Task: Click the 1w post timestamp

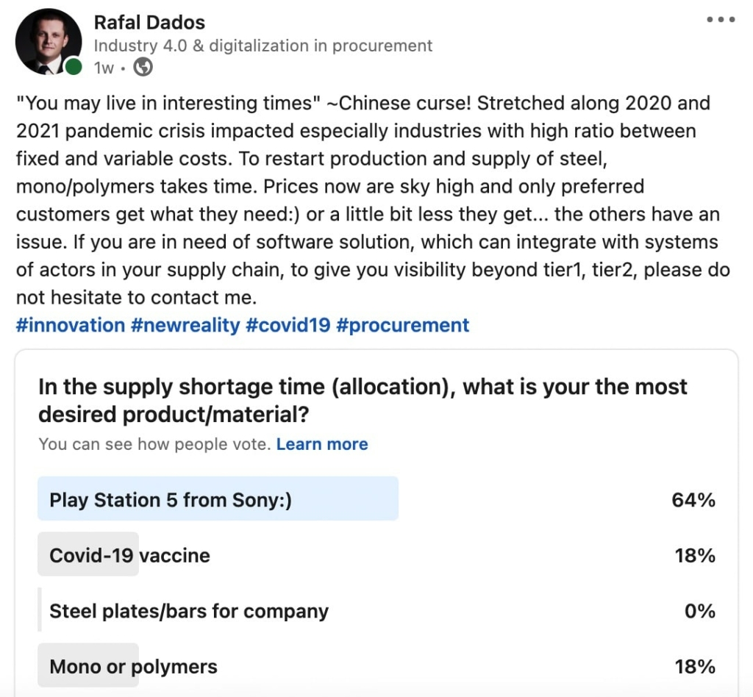Action: pyautogui.click(x=104, y=68)
